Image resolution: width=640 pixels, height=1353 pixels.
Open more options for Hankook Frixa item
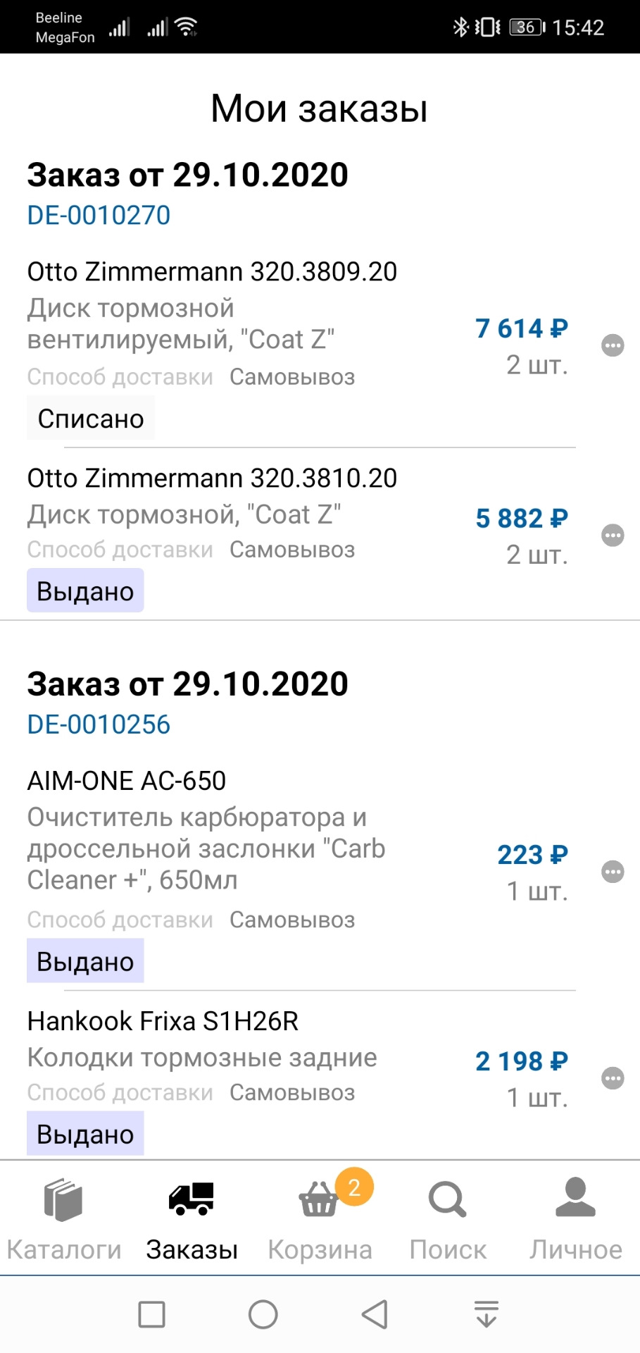(613, 1078)
